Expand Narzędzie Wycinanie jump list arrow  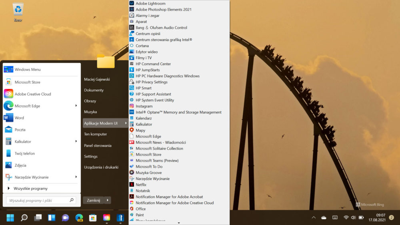click(76, 177)
